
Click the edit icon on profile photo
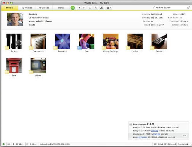pyautogui.click(x=22, y=14)
